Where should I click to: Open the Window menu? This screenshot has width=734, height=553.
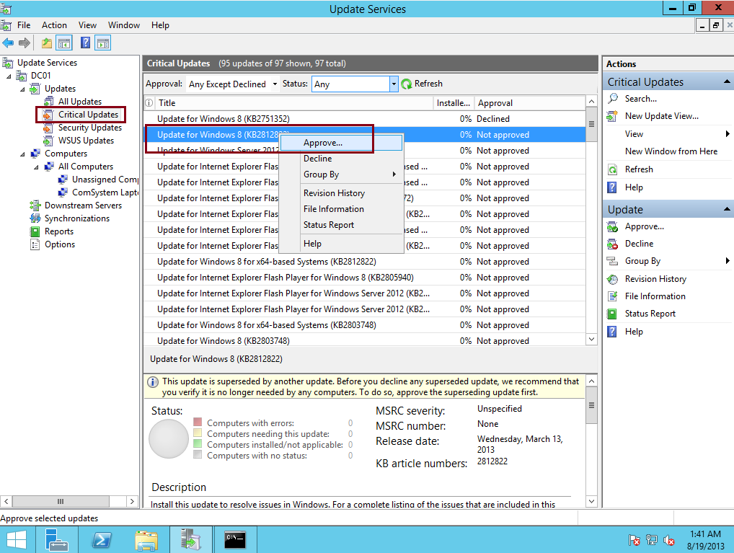(123, 25)
